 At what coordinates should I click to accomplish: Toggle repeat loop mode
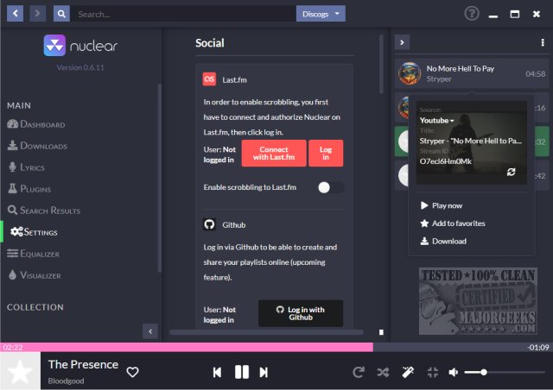pyautogui.click(x=359, y=372)
